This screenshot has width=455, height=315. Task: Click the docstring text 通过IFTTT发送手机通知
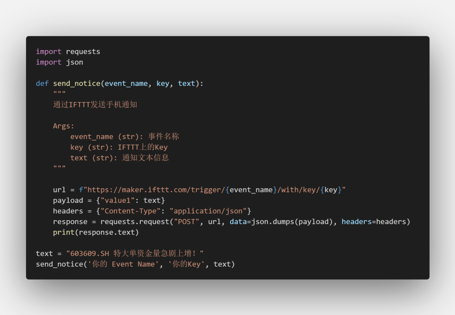tap(95, 104)
